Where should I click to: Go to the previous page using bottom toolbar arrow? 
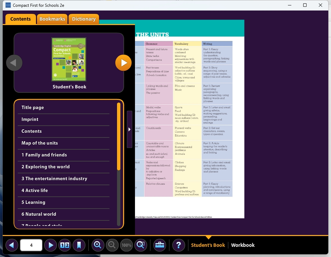[12, 245]
